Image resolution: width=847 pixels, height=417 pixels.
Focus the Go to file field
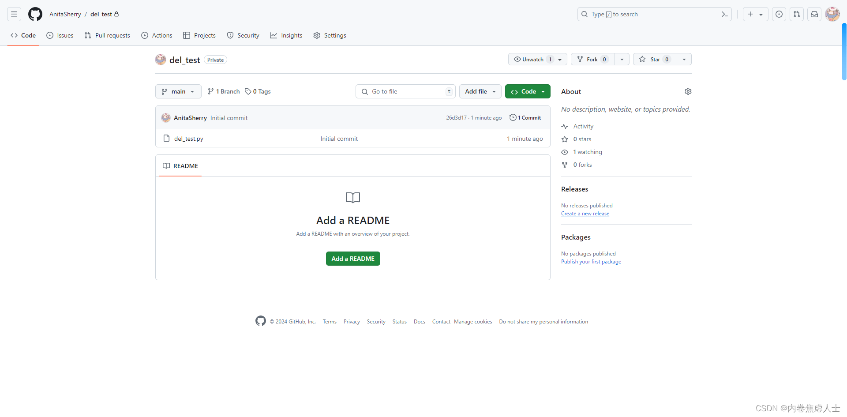(x=405, y=91)
